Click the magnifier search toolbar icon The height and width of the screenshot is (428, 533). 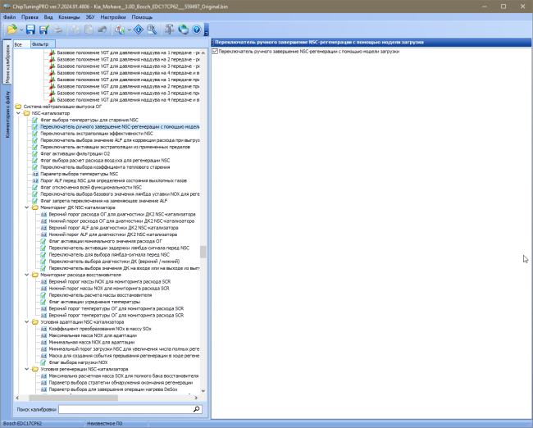point(152,30)
